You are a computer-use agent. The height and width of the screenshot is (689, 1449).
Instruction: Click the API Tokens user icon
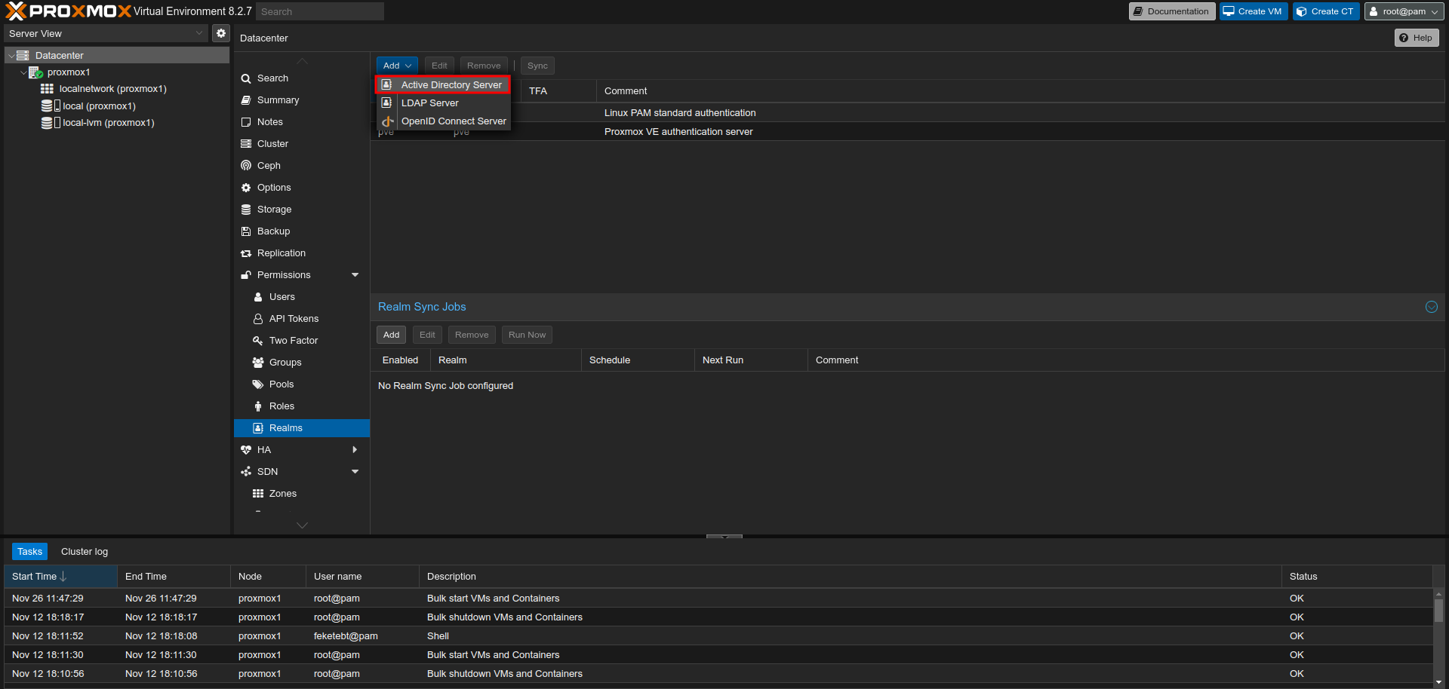pyautogui.click(x=258, y=319)
